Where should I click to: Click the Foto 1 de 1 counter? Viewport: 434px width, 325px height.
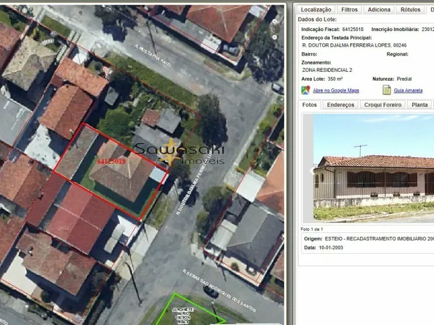(x=312, y=230)
